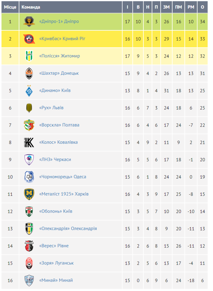Click the «РМ» goal difference header

tap(191, 7)
